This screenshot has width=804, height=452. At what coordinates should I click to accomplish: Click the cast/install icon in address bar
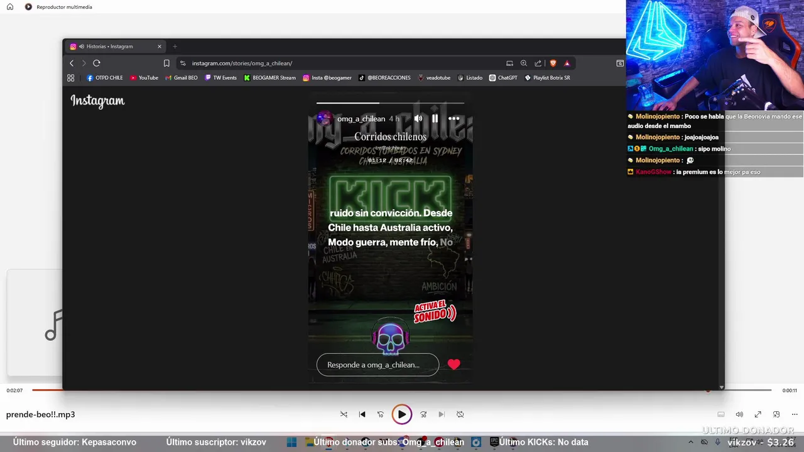click(509, 63)
